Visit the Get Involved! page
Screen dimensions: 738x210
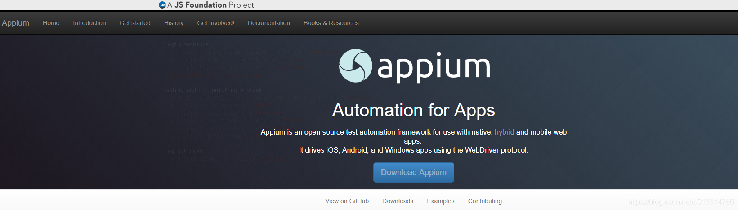[215, 23]
